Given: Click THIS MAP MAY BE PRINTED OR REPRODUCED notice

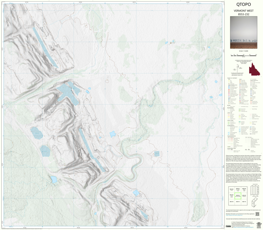Looking at the screenshot, I should 243,219.
